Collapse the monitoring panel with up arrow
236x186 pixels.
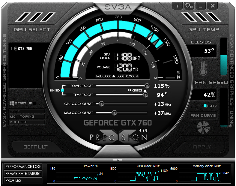[118, 160]
